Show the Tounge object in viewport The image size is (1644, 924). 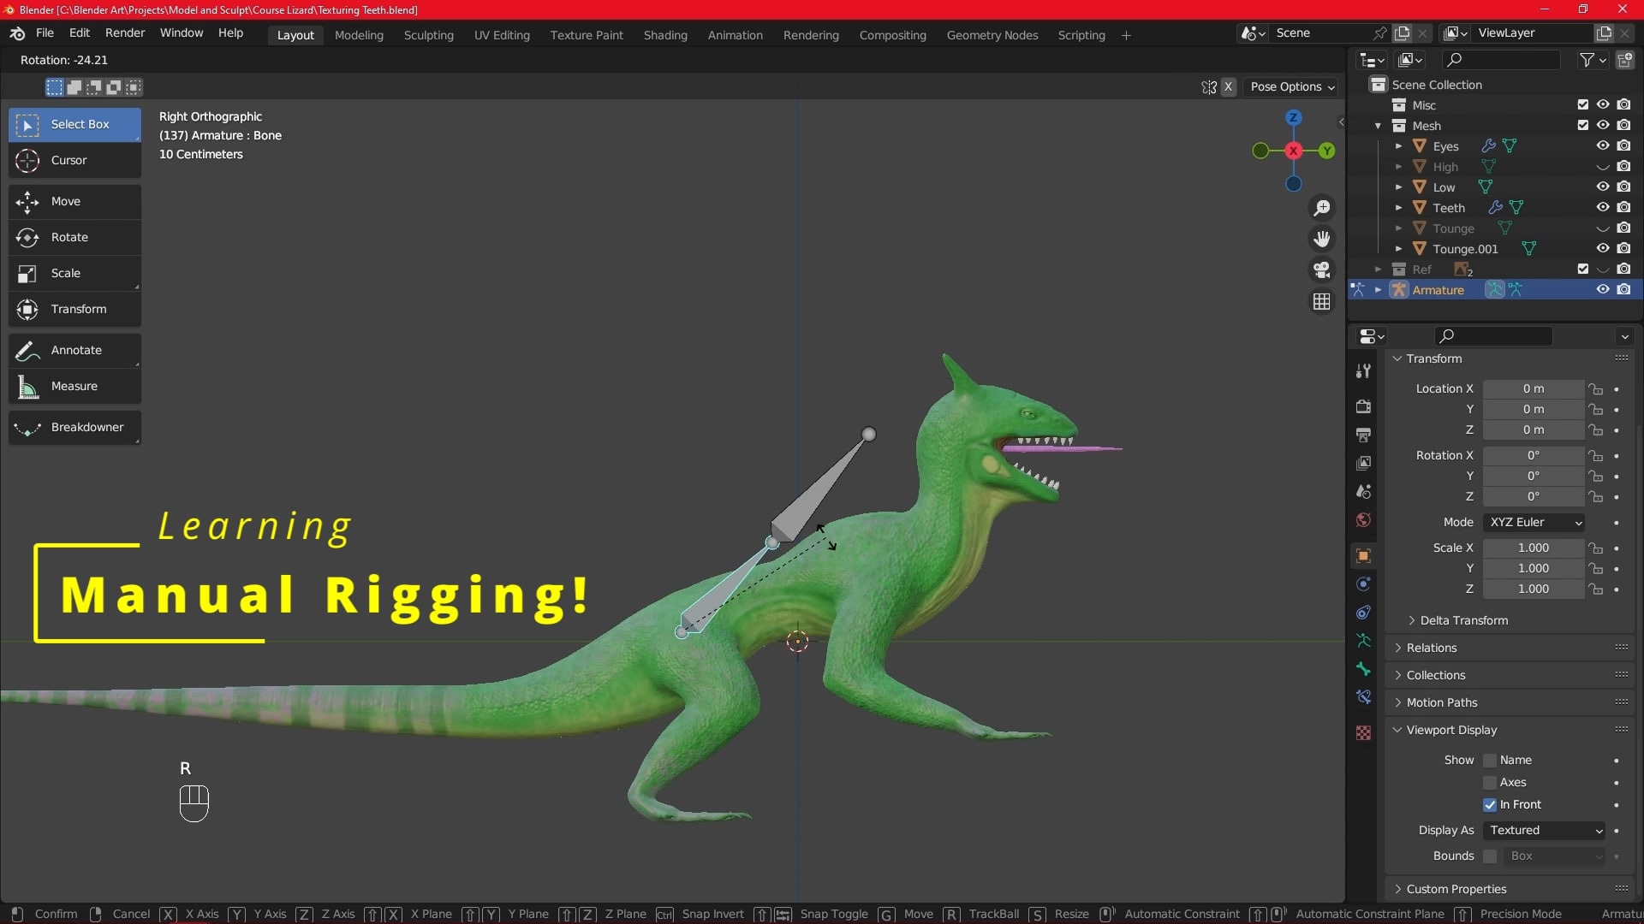point(1601,228)
